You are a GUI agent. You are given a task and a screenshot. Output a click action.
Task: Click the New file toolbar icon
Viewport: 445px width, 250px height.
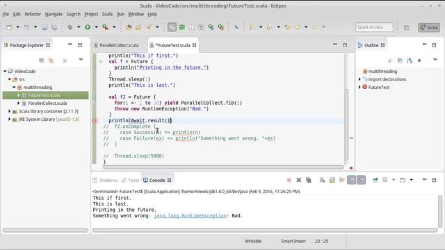pos(9,27)
